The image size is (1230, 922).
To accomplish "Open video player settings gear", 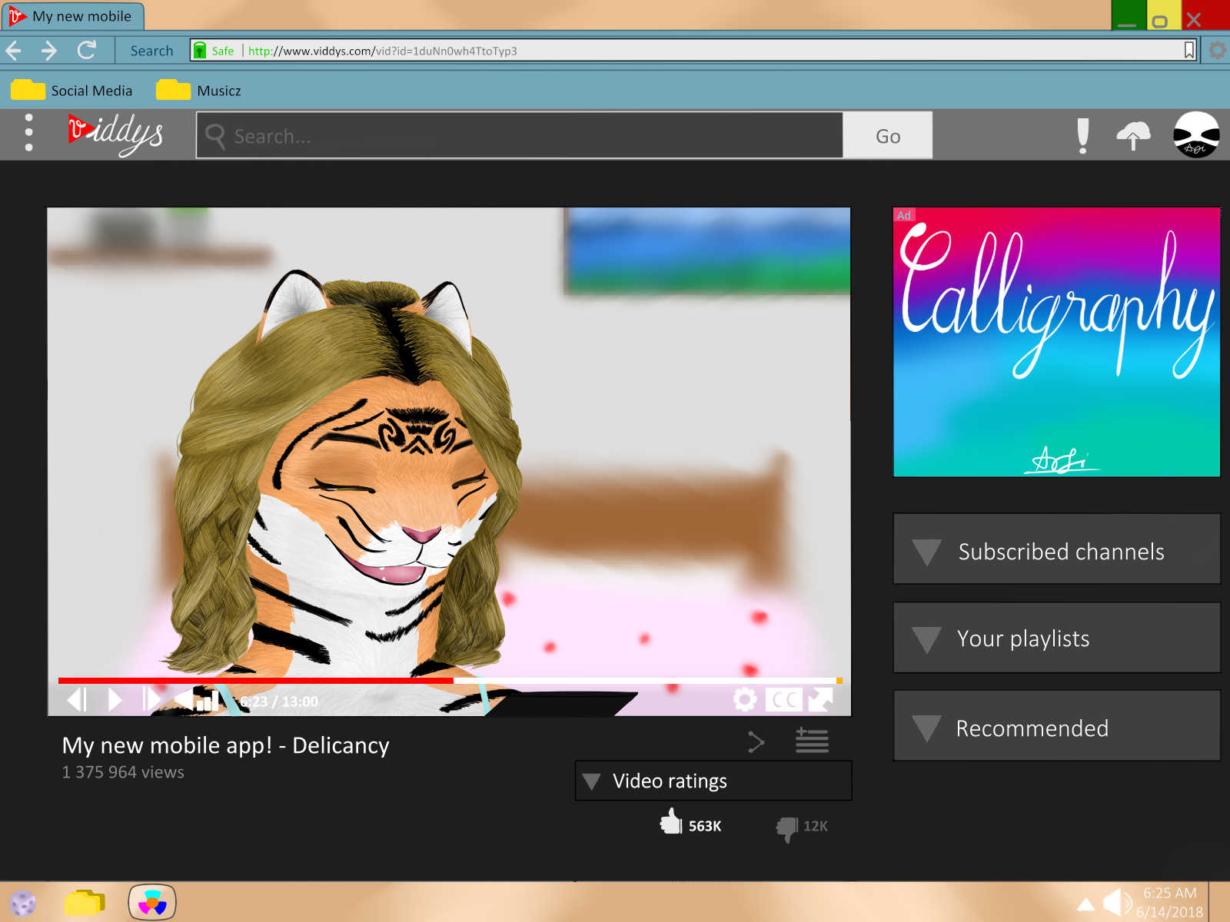I will [744, 700].
